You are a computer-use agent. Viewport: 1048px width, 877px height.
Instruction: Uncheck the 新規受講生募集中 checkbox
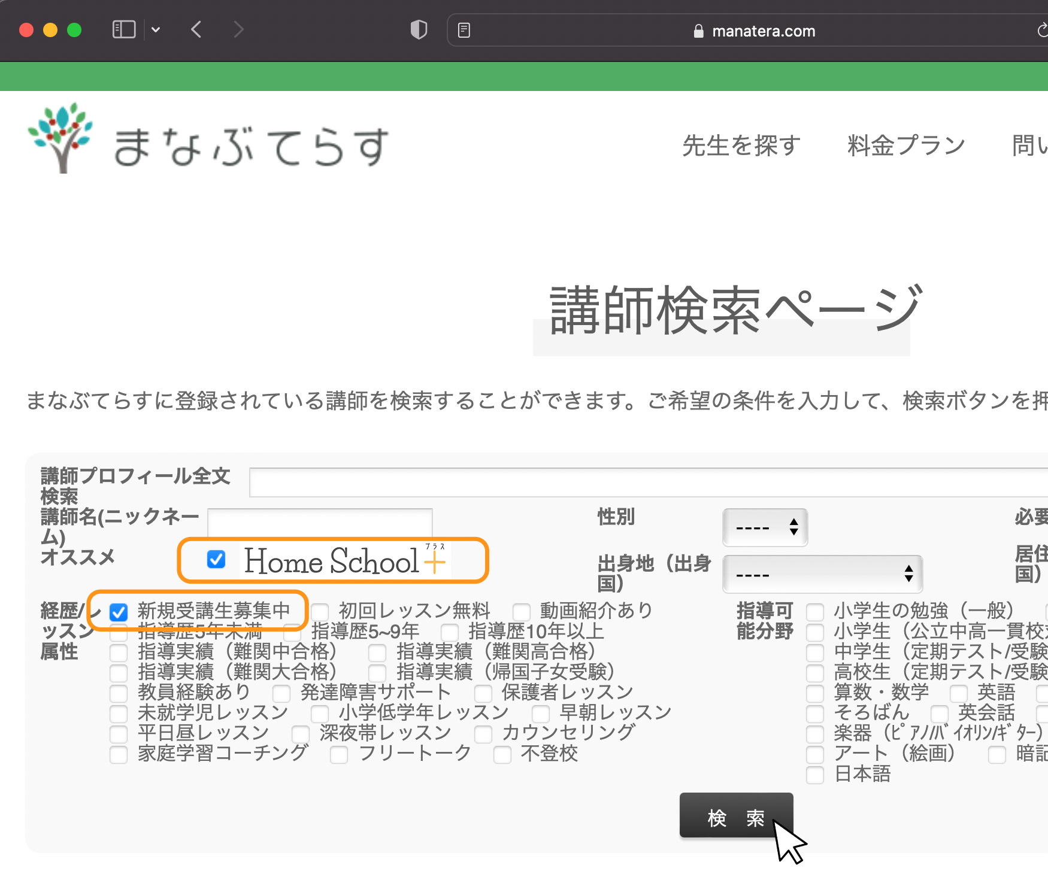tap(119, 611)
